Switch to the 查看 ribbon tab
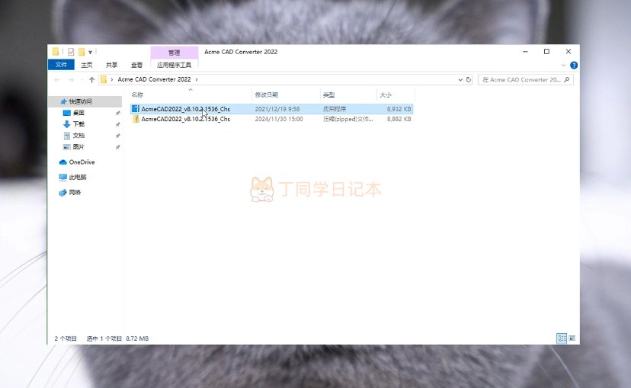Screen dimensions: 631x388 tap(137, 65)
